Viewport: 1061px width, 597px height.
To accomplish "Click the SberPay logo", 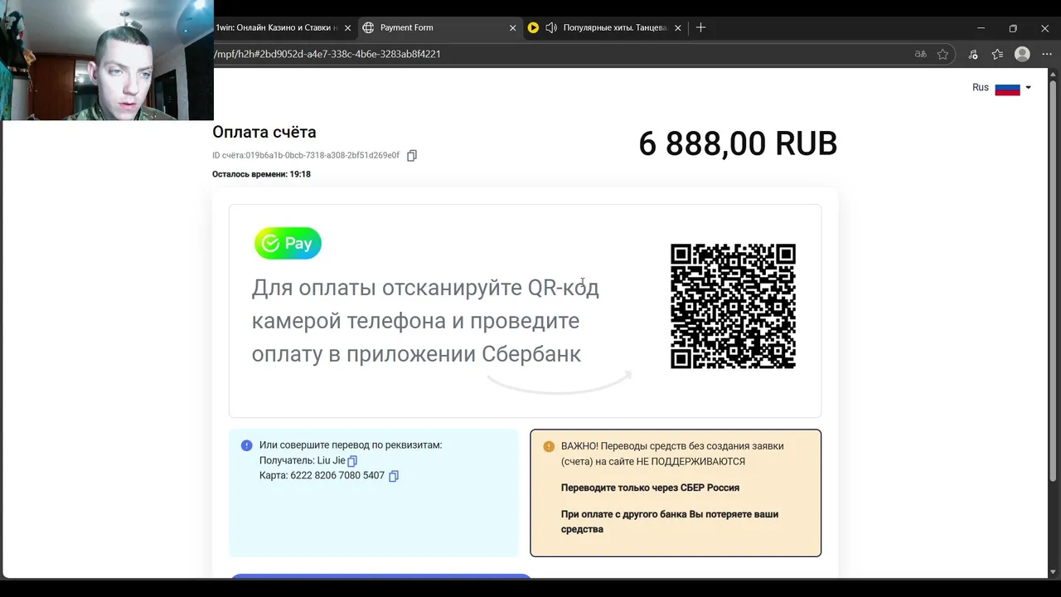I will (x=288, y=243).
